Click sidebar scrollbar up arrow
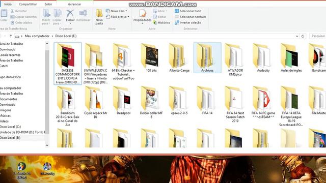Screen dimensions: 326x183 point(47,44)
